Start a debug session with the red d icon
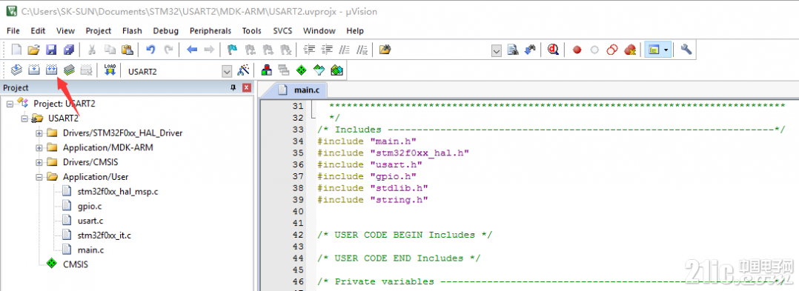799x291 pixels. click(x=554, y=50)
